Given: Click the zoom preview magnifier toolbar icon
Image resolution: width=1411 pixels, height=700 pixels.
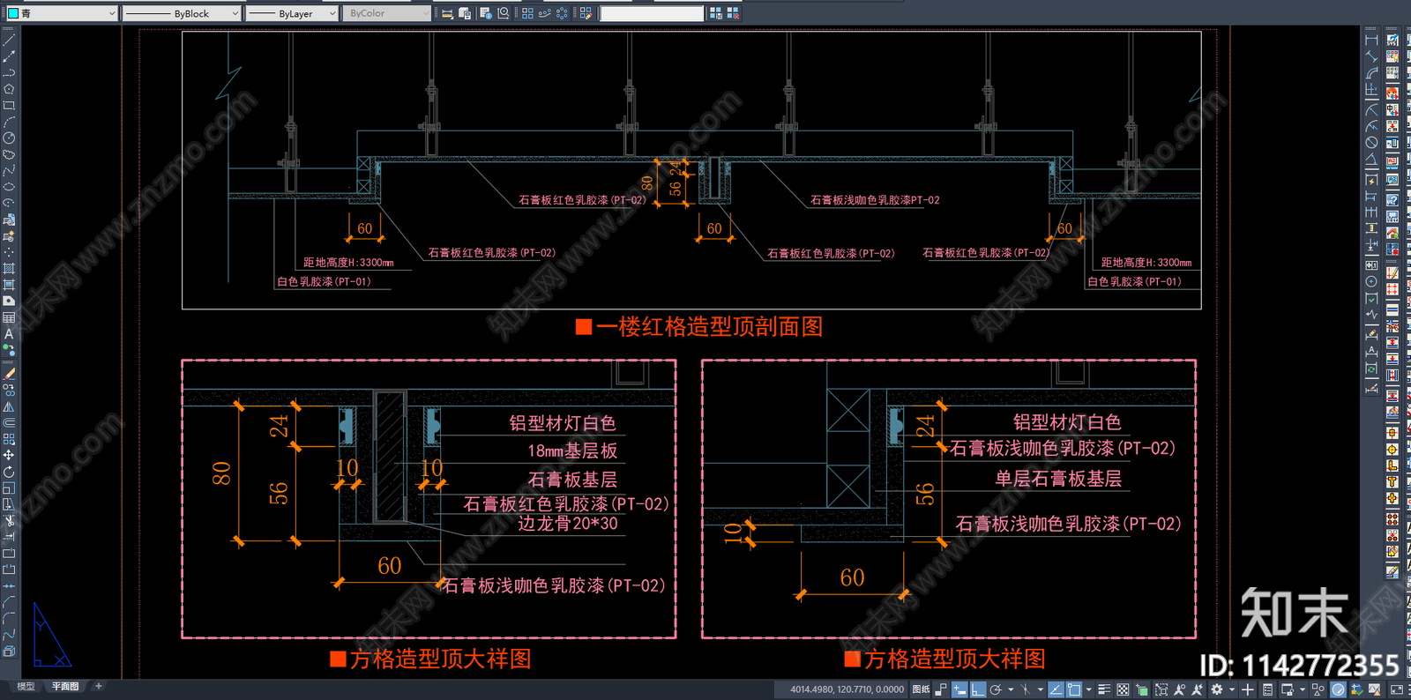Looking at the screenshot, I should point(504,13).
